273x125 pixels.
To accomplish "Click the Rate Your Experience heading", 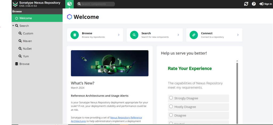I will 190,68.
